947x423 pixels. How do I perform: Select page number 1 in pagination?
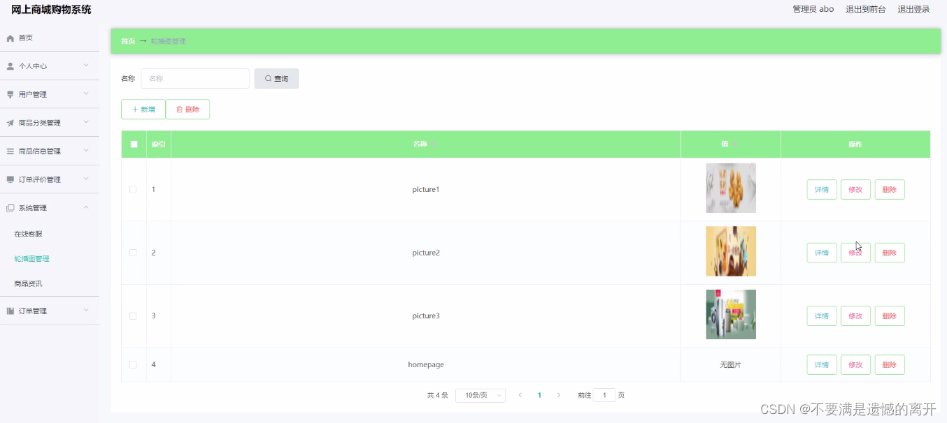pos(539,395)
